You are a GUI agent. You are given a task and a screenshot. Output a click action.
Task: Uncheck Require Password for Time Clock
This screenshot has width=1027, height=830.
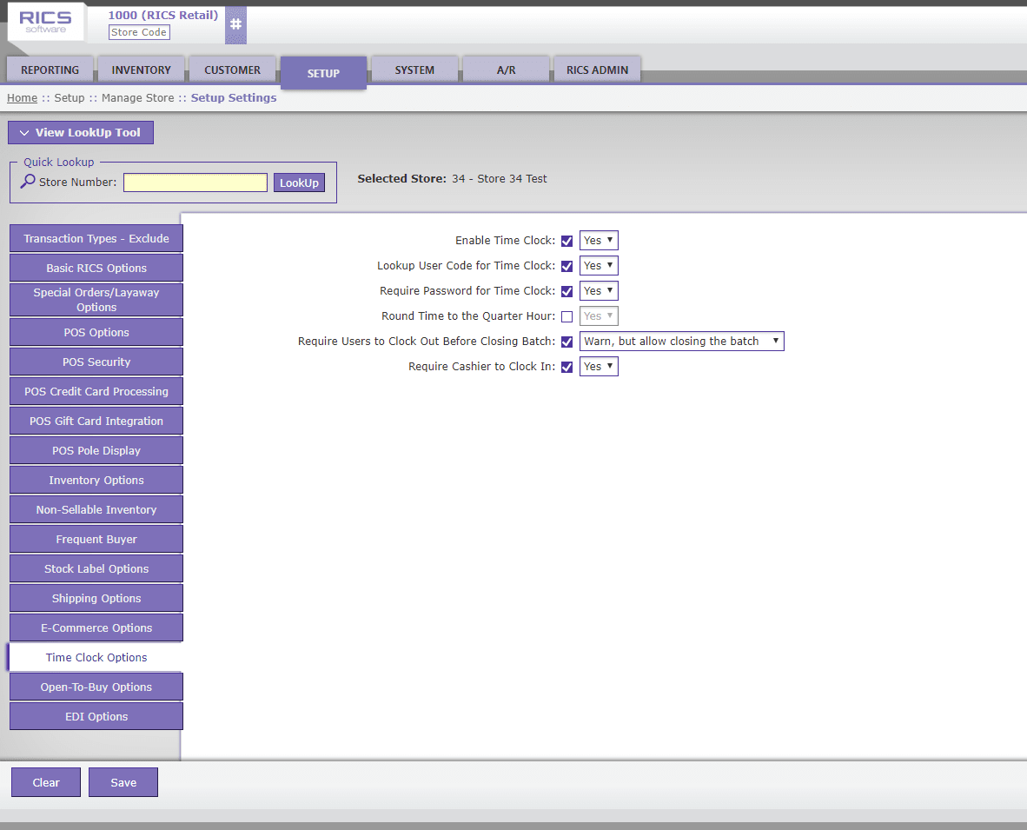(567, 291)
